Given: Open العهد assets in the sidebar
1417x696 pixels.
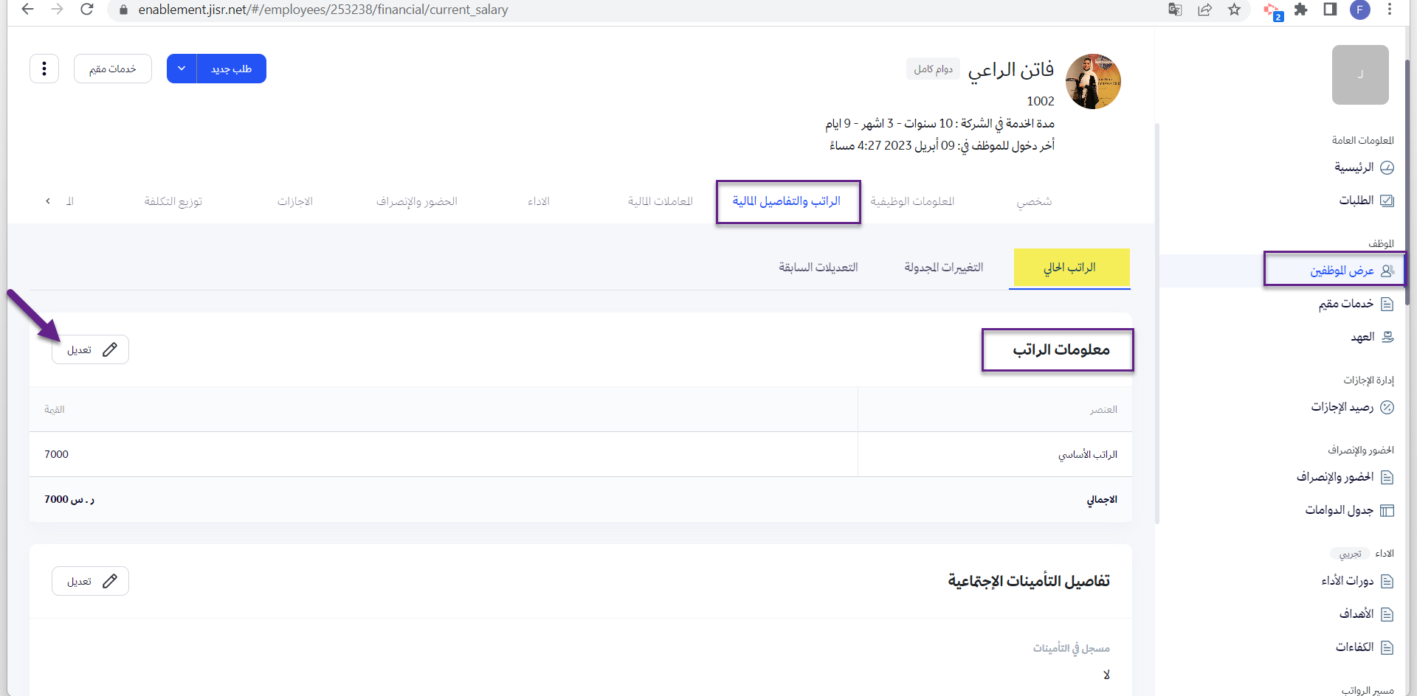Looking at the screenshot, I should tap(1371, 337).
